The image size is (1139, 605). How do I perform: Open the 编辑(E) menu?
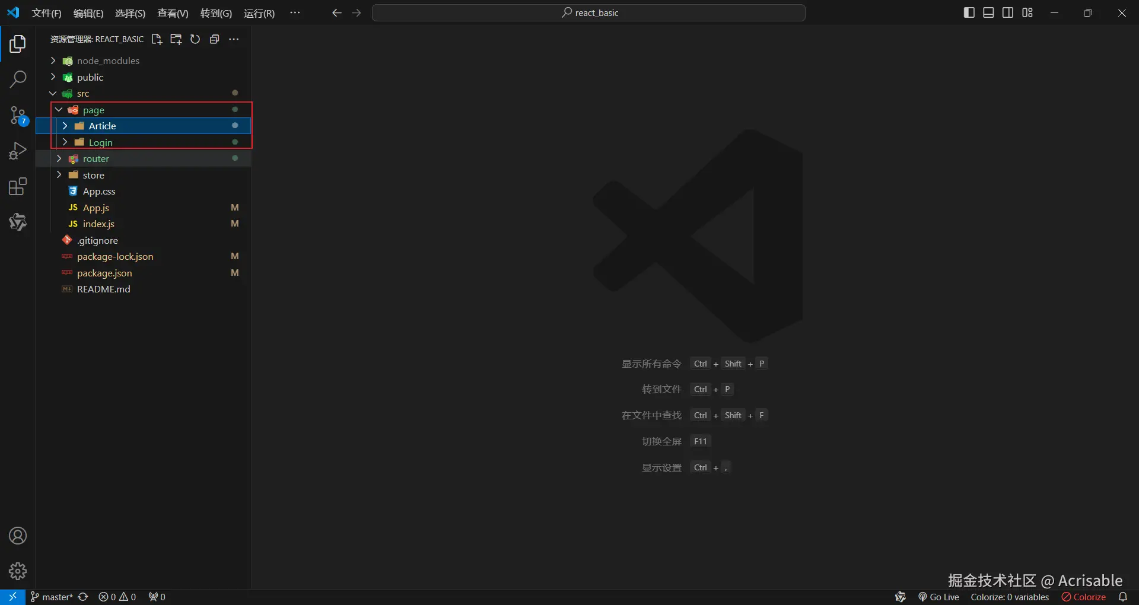[88, 13]
